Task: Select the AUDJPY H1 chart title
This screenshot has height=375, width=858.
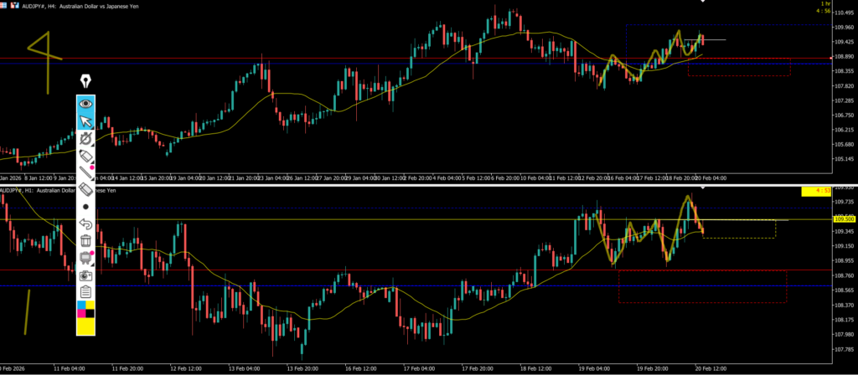Action: [x=59, y=191]
